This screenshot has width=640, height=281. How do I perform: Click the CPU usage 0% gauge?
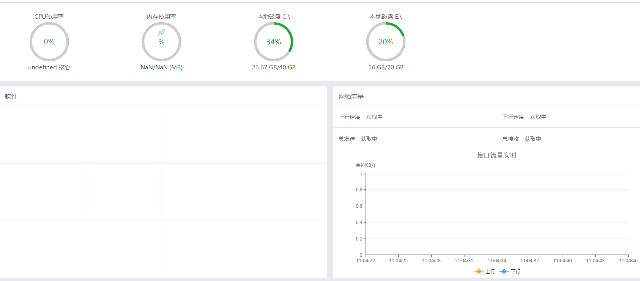pos(49,42)
